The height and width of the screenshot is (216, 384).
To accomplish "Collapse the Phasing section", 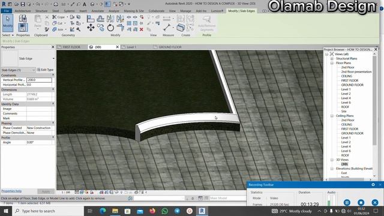I will point(53,123).
